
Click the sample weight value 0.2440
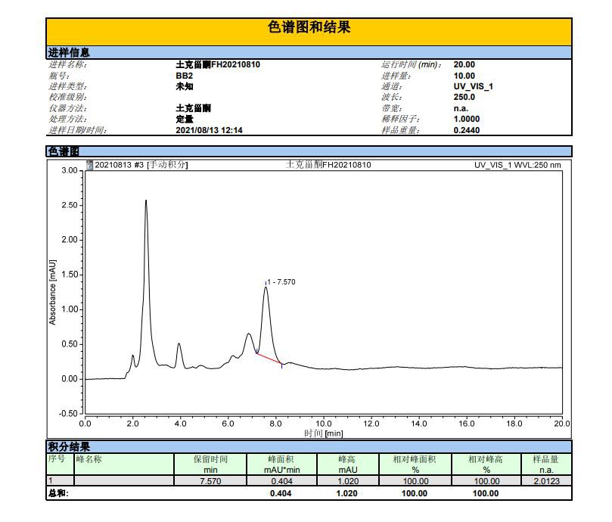(x=467, y=130)
